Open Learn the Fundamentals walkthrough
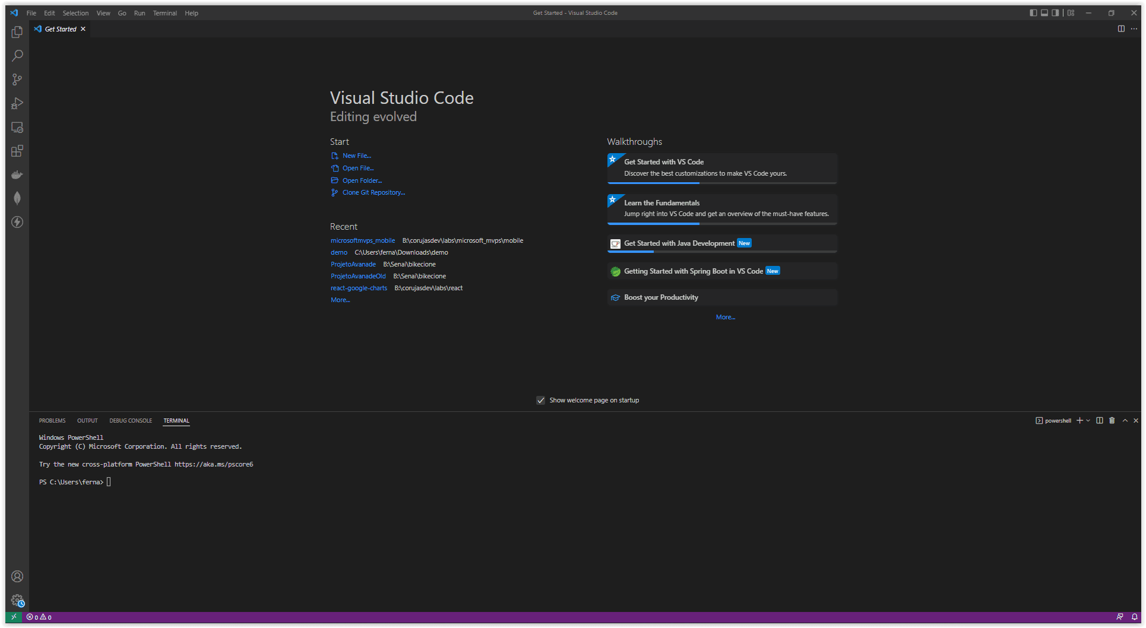The height and width of the screenshot is (628, 1146). click(722, 209)
